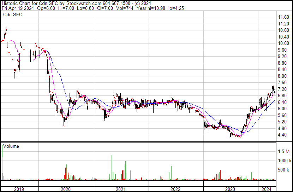The width and height of the screenshot is (293, 192).
Task: Select the 2022 year on time axis
Action: point(175,189)
